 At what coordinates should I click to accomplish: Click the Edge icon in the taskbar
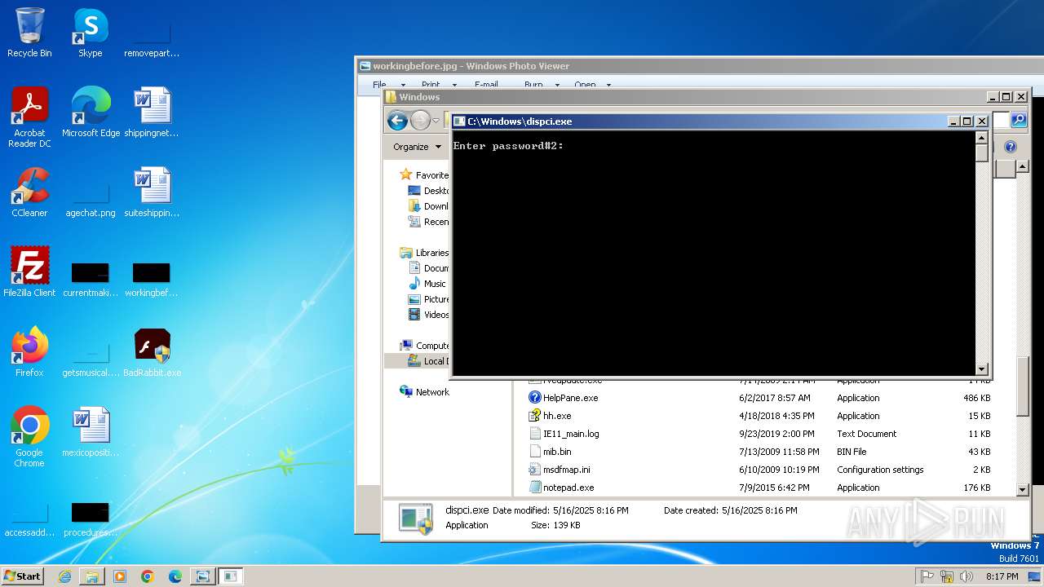175,576
